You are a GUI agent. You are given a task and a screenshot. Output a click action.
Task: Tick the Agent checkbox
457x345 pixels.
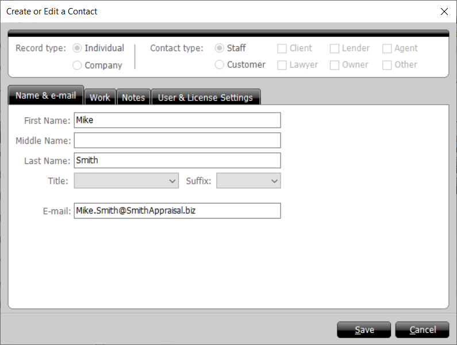coord(387,49)
